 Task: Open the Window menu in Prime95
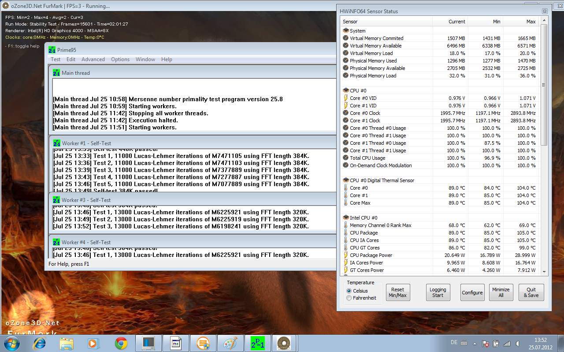(145, 59)
